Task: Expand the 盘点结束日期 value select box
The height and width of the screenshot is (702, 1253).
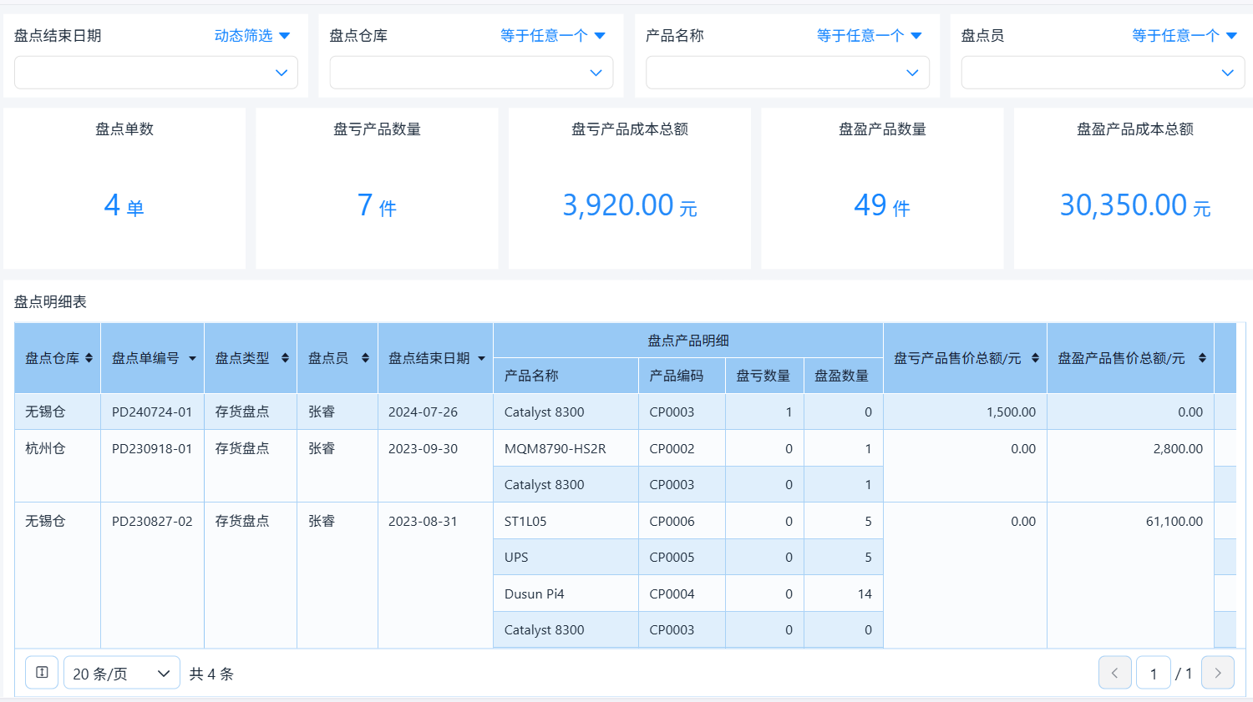Action: pos(156,73)
